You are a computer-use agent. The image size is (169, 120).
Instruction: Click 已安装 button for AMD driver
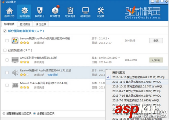[x=156, y=60]
